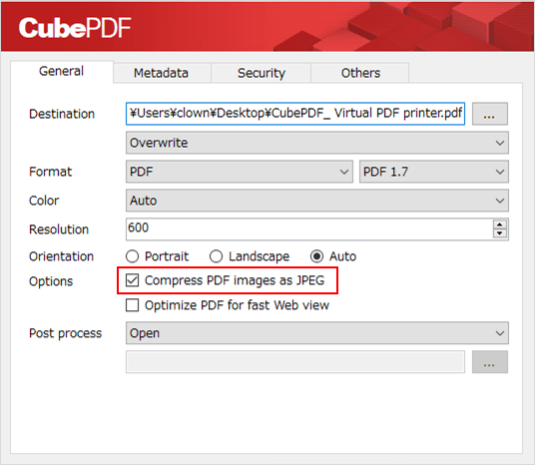Viewport: 535px width, 465px height.
Task: Open the Overwrite mode dropdown
Action: pos(317,143)
